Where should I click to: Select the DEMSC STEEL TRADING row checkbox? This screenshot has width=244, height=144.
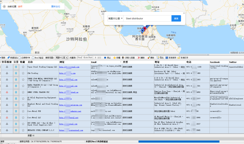coord(0,92)
